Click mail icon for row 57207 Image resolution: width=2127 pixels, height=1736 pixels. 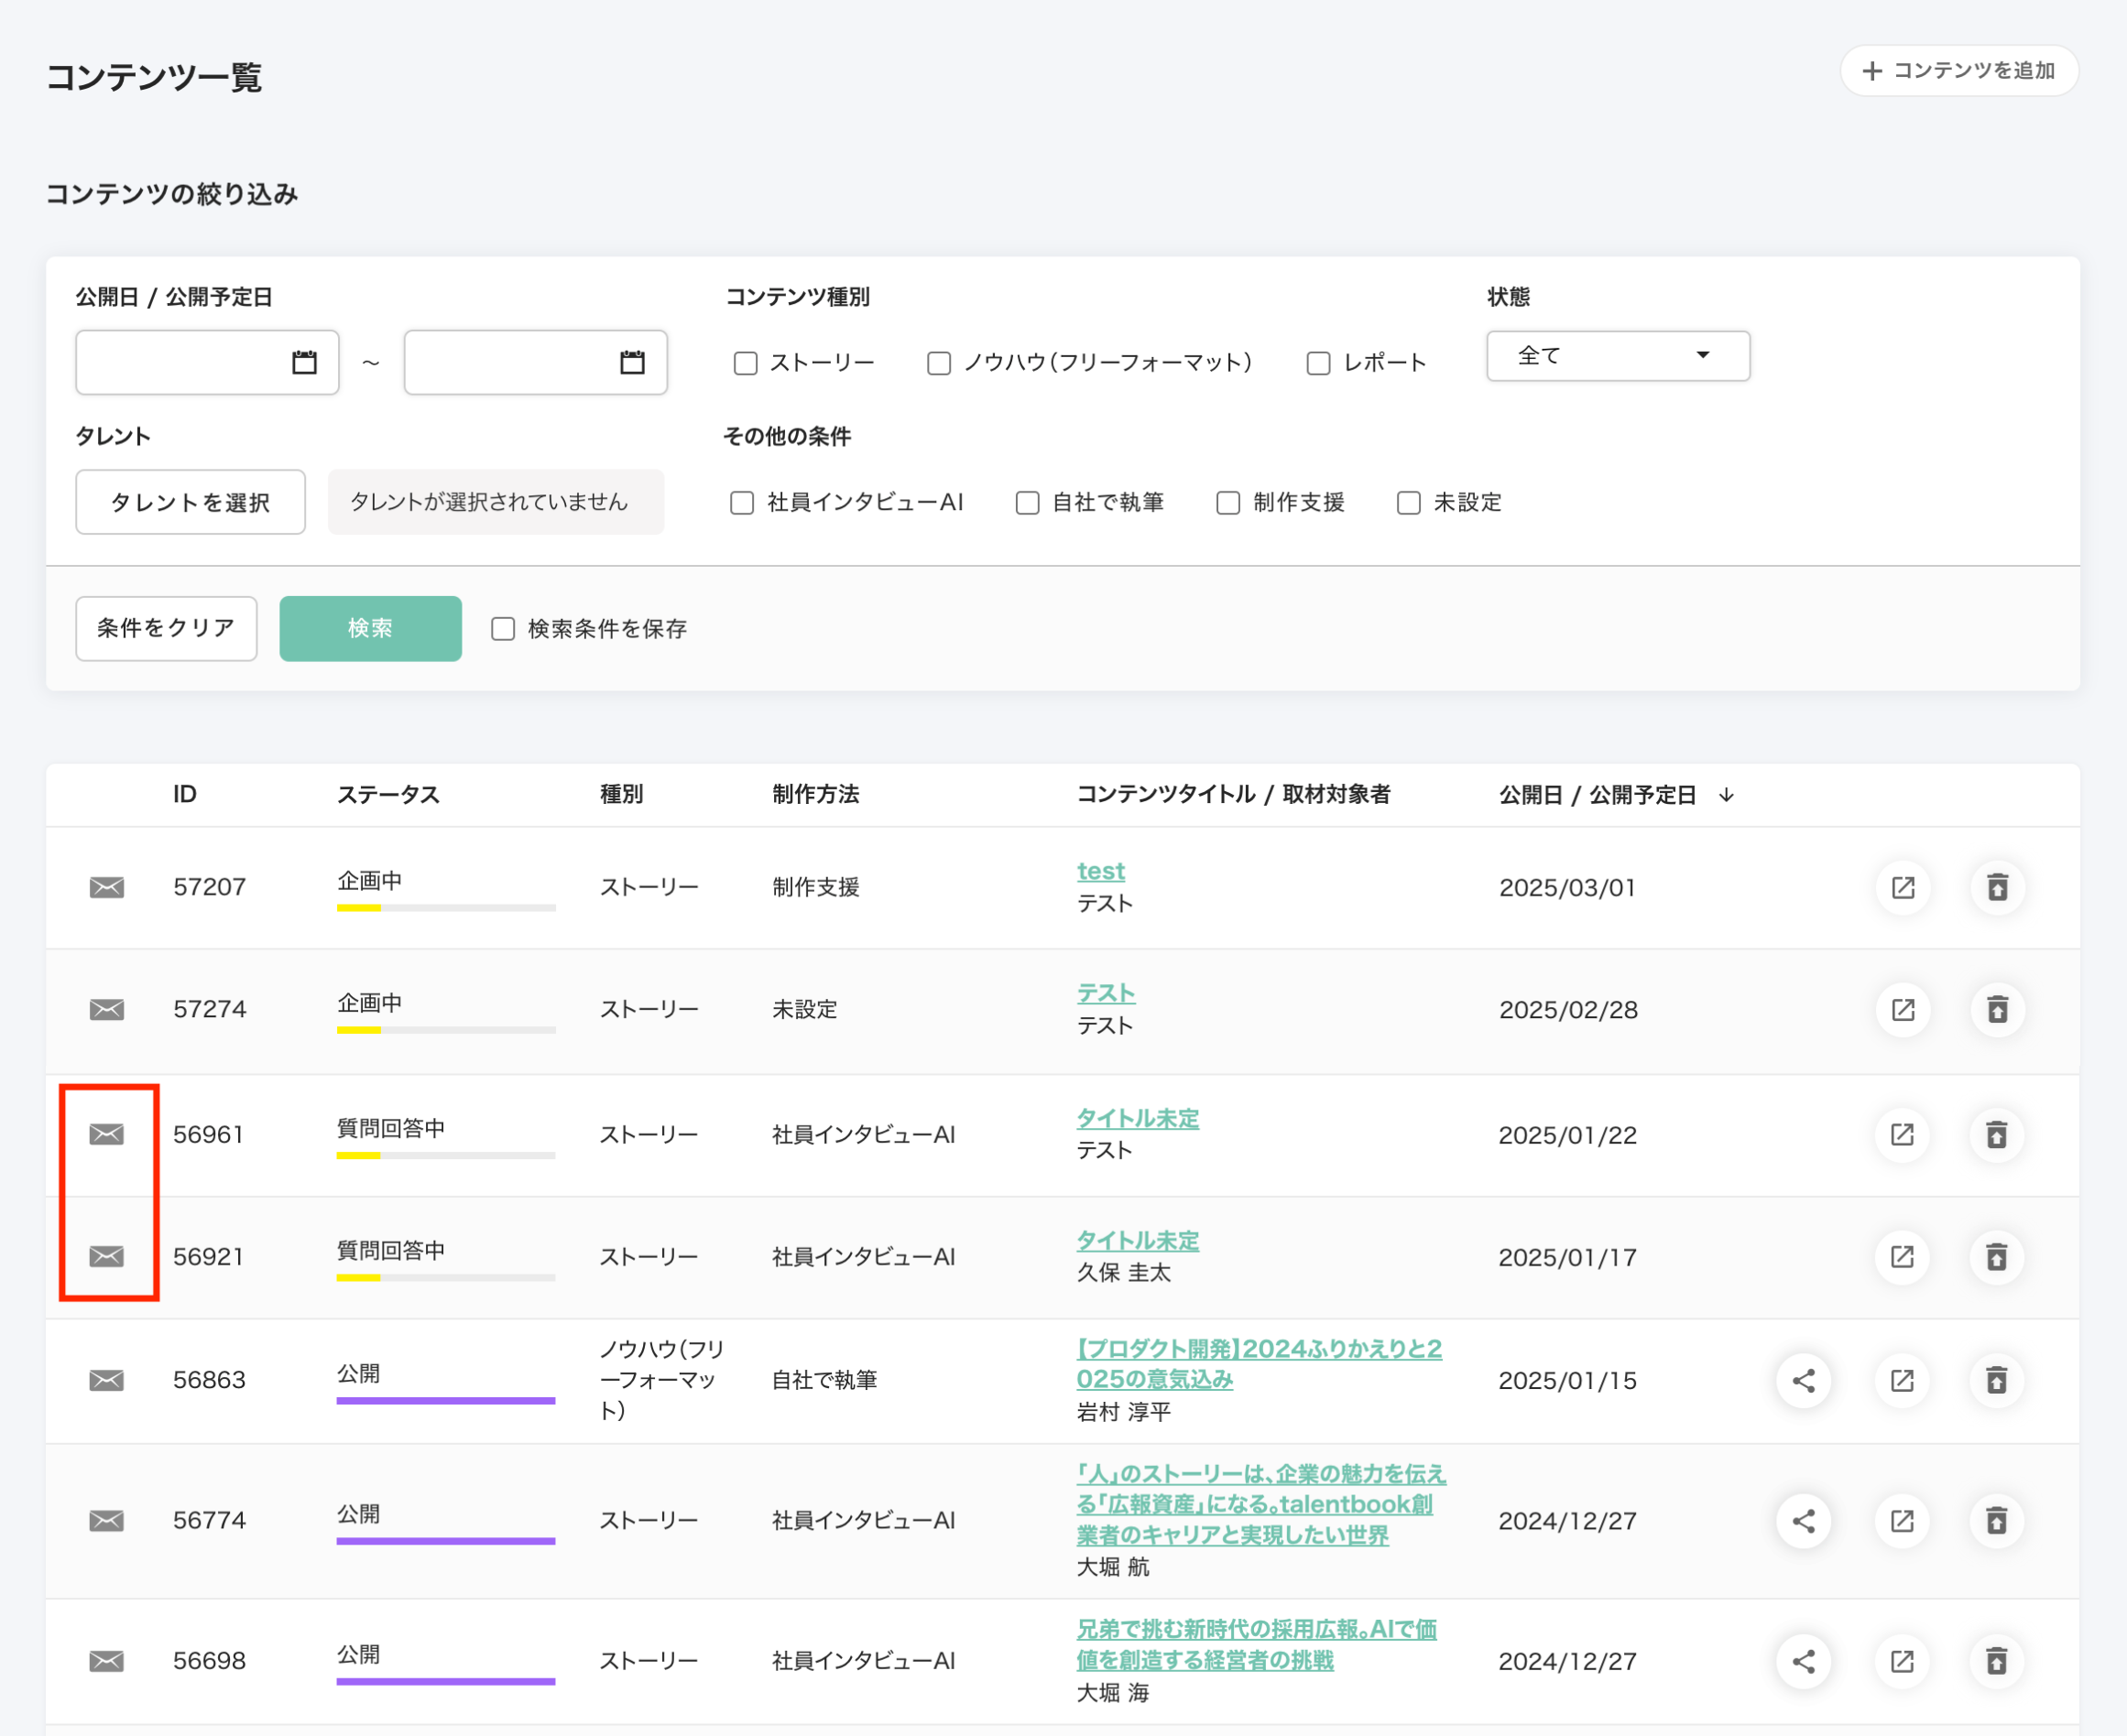click(106, 887)
